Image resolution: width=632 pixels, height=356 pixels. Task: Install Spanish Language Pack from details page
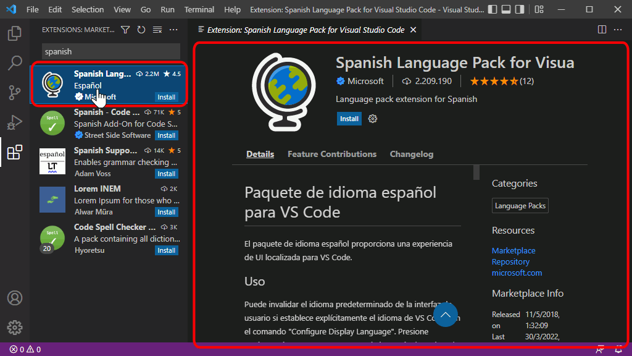coord(349,119)
